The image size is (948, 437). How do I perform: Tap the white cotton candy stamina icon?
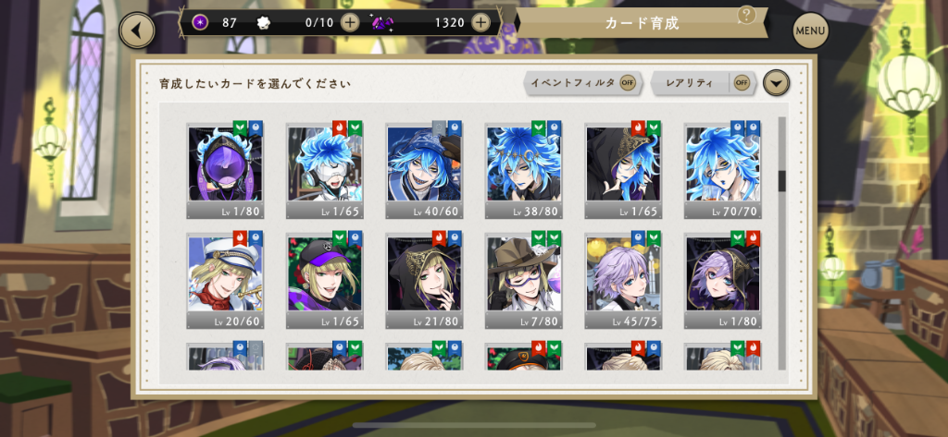tap(264, 23)
